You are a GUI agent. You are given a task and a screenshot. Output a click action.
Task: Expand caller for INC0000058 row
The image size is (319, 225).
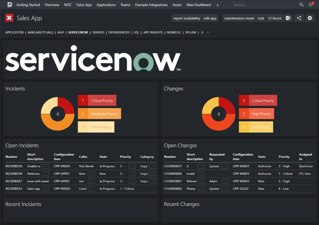tap(91, 174)
